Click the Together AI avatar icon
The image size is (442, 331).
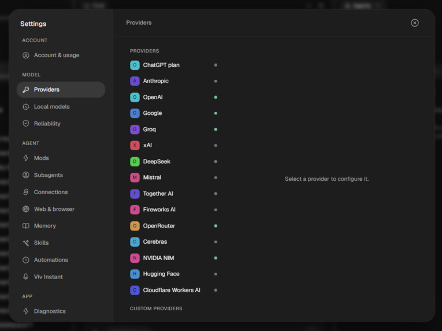pyautogui.click(x=135, y=194)
